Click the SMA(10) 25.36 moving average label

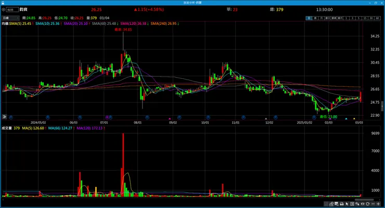click(x=47, y=23)
